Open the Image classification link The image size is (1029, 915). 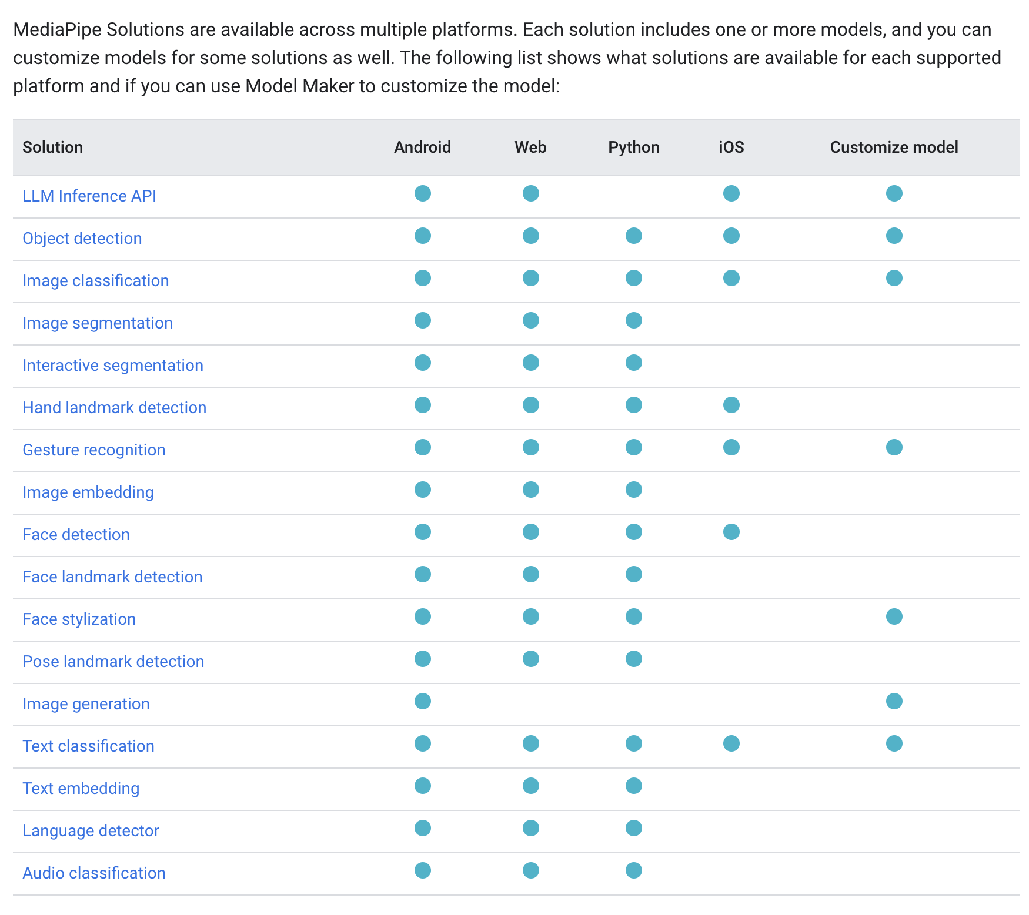coord(96,280)
